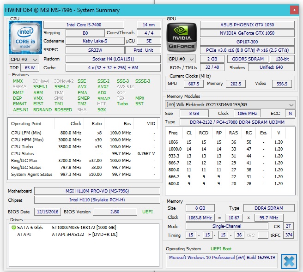Click the video clock 556.5 value
This screenshot has width=303, height=272.
282,84
